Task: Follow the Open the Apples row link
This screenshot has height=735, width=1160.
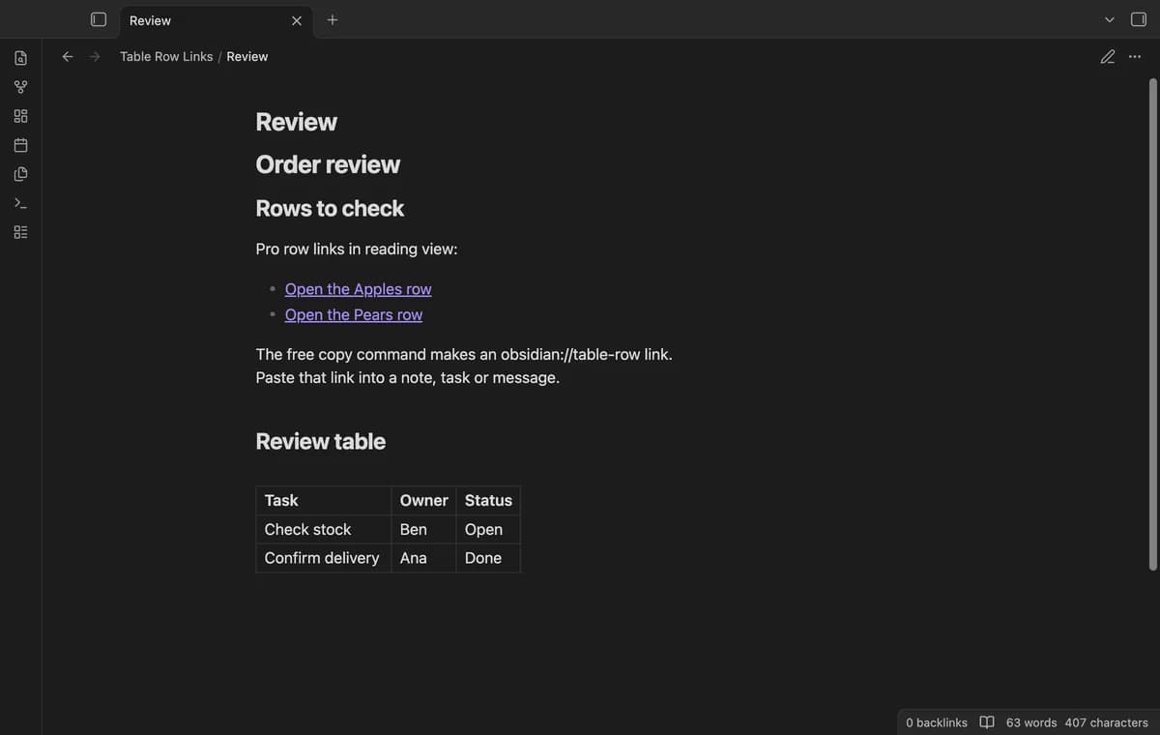Action: pyautogui.click(x=359, y=289)
